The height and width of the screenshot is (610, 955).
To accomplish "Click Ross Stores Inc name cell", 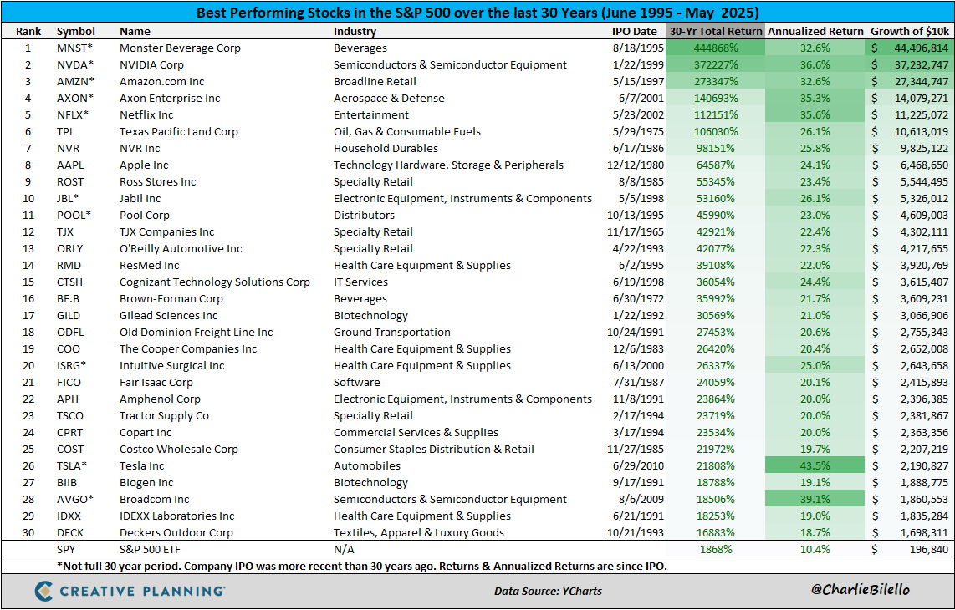I will [x=157, y=181].
